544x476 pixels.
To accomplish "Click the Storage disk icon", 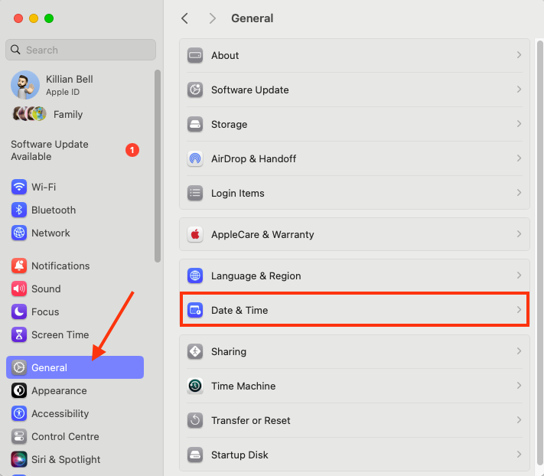I will click(x=195, y=124).
